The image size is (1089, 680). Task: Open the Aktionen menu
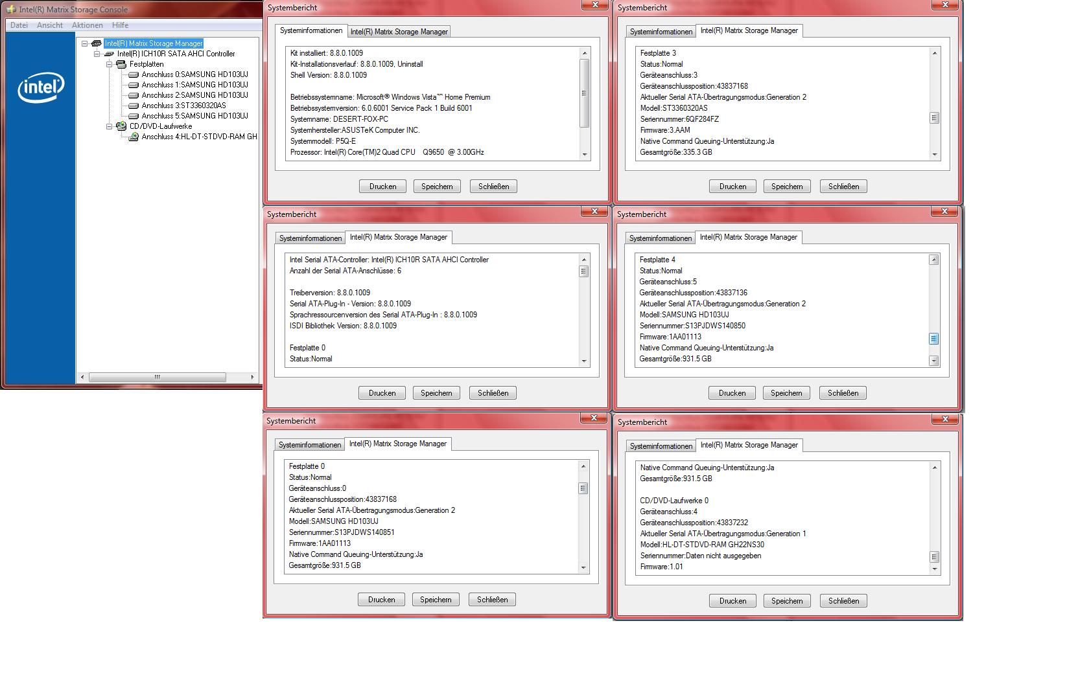(88, 25)
